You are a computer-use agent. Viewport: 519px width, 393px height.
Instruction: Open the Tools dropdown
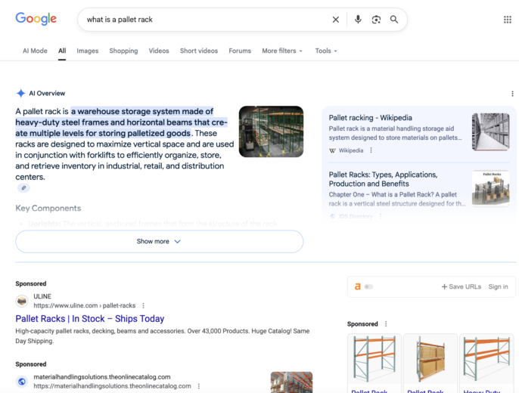point(326,51)
